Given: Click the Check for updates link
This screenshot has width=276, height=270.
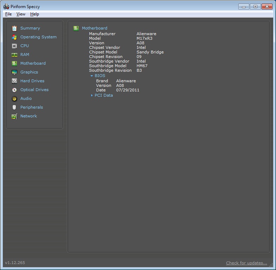Looking at the screenshot, I should click(x=246, y=263).
